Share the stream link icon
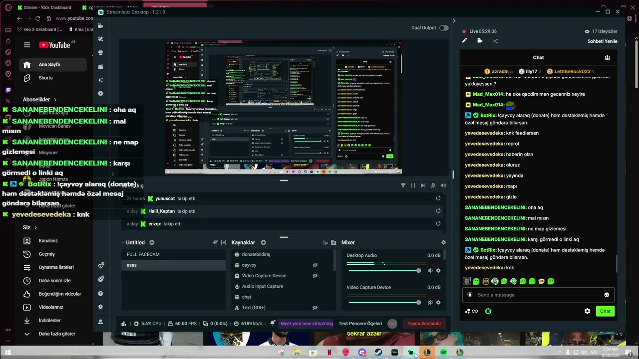This screenshot has height=359, width=639. [x=495, y=41]
